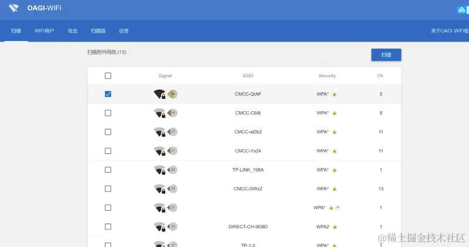Click channel value 3 in CMCC-QtAF row
The width and height of the screenshot is (469, 247).
coord(380,94)
